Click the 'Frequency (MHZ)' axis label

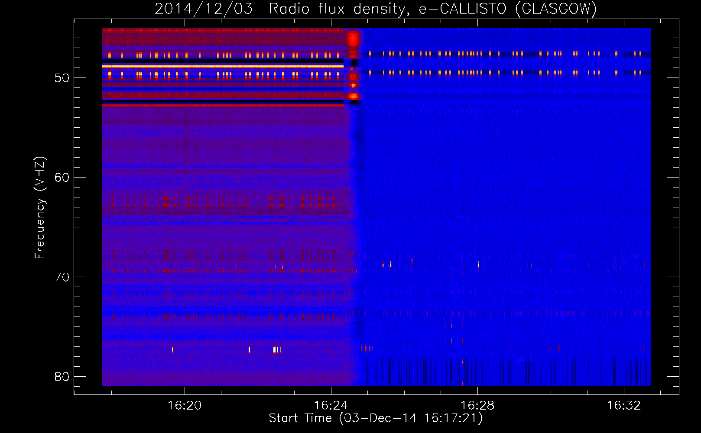pos(39,208)
